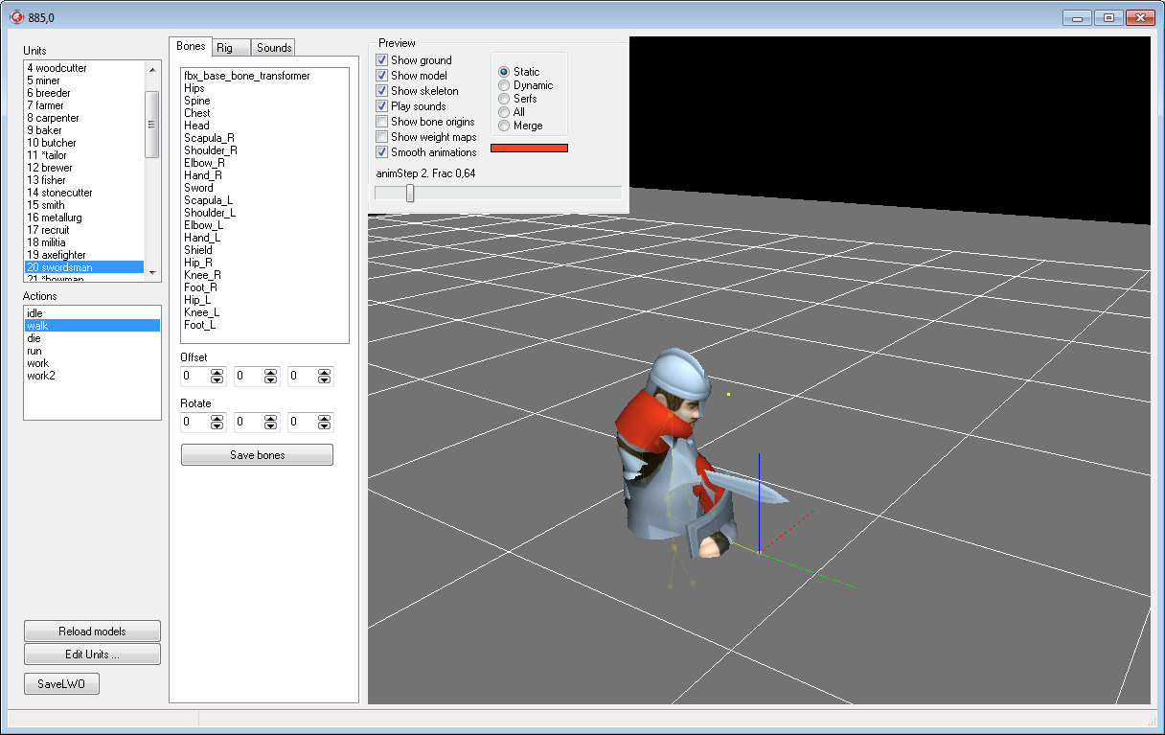Switch to the Bones tab

pos(191,47)
